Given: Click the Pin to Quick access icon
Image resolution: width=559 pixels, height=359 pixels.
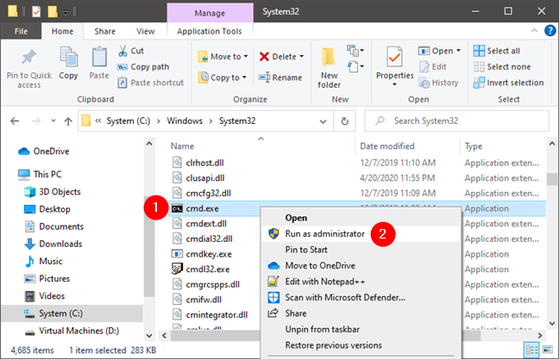Looking at the screenshot, I should tap(28, 57).
